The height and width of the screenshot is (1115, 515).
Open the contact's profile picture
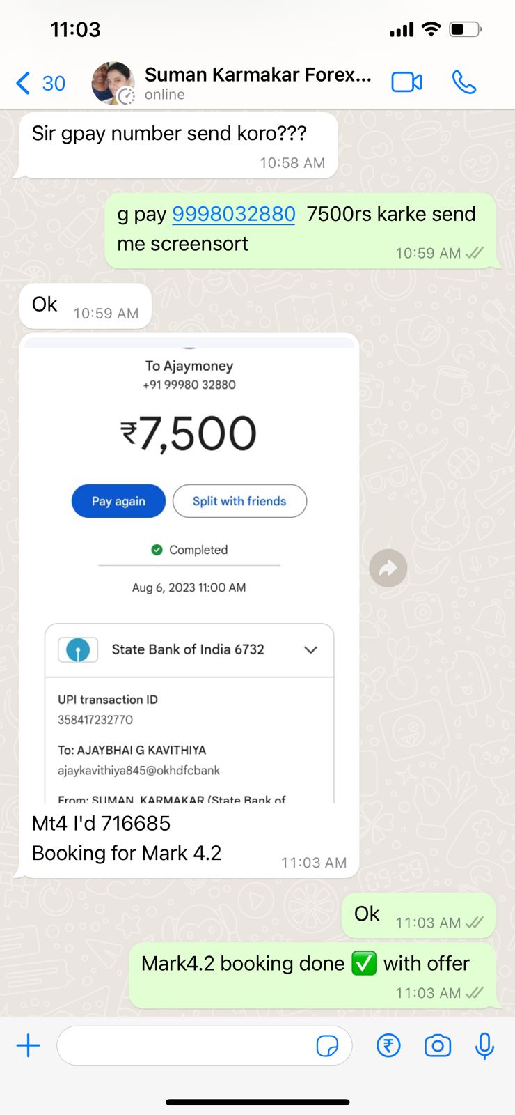click(113, 83)
